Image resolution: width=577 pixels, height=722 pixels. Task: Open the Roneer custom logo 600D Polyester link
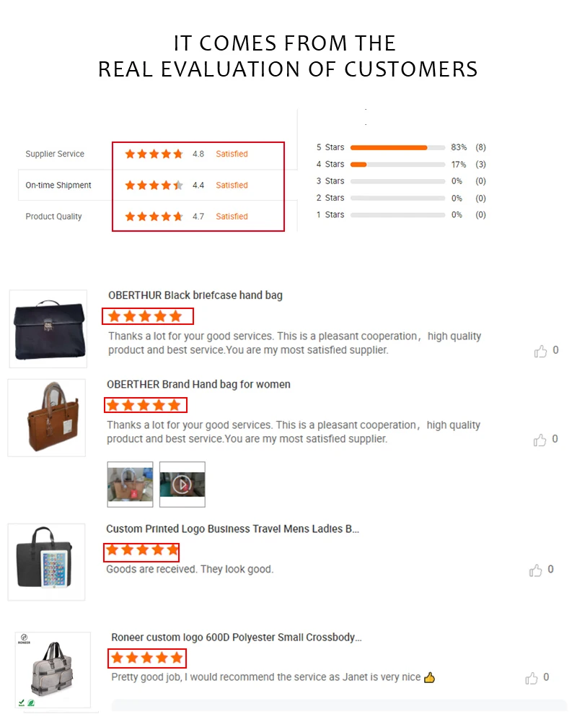click(x=237, y=638)
